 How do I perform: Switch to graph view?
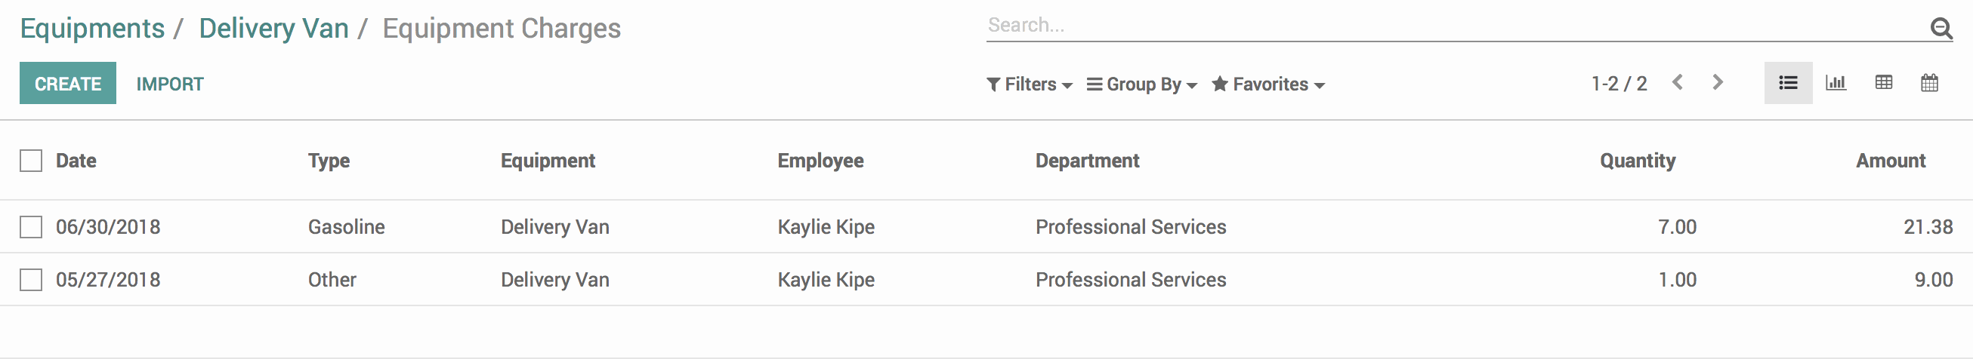1835,83
